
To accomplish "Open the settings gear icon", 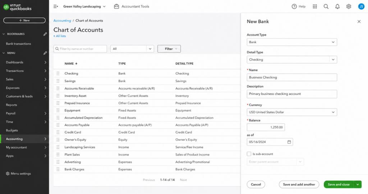I will tap(349, 6).
